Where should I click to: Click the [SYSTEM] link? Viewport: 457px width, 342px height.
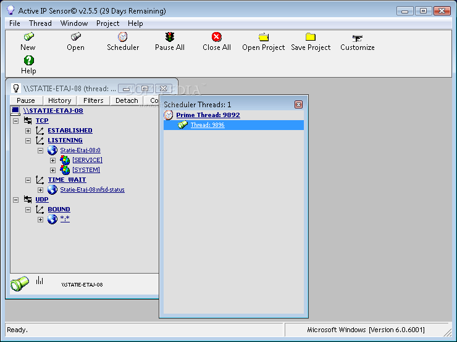pos(86,170)
